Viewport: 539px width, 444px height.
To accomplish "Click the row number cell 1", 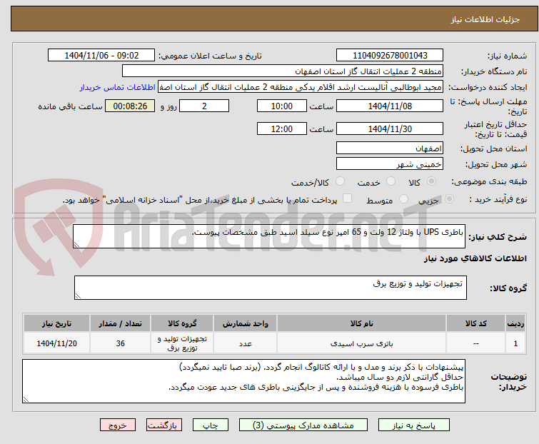I will click(515, 343).
